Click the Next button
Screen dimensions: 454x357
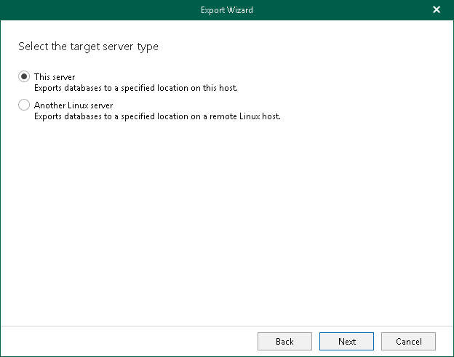pos(347,341)
